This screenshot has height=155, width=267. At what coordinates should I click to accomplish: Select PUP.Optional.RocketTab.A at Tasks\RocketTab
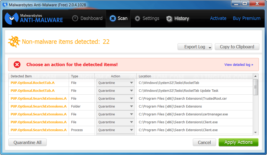33,83
